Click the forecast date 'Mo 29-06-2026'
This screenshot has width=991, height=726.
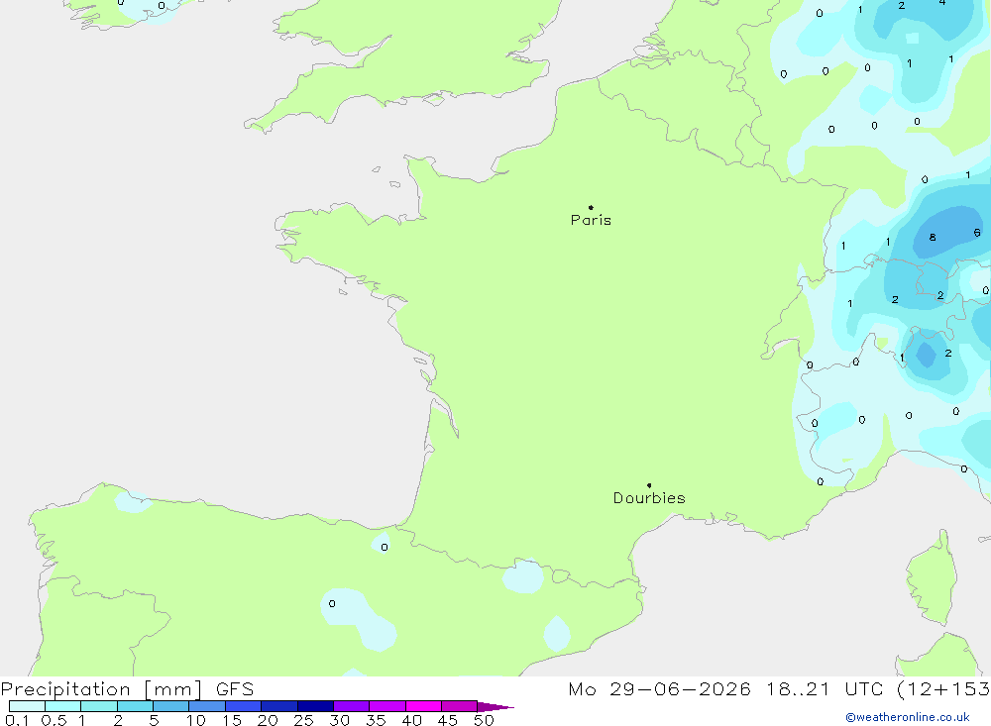point(660,688)
